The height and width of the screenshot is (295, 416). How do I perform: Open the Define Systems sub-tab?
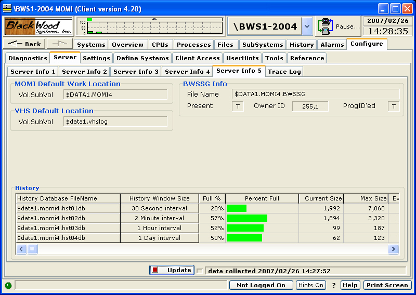coord(142,58)
